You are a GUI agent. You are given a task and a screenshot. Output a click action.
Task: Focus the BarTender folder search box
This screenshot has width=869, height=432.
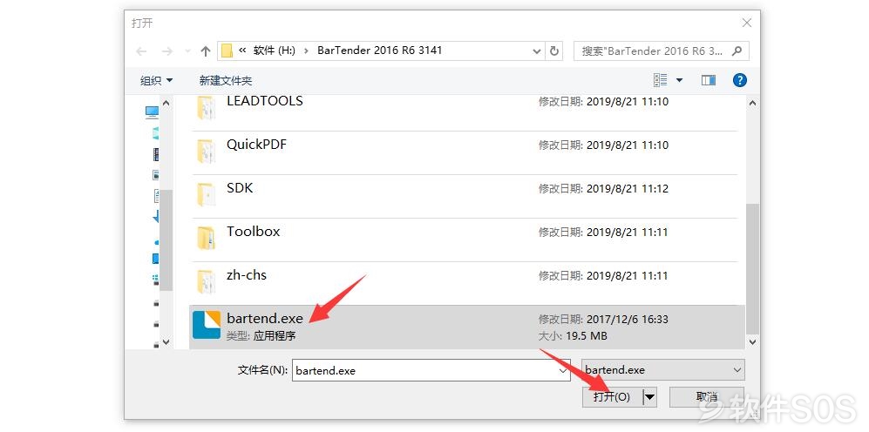662,51
